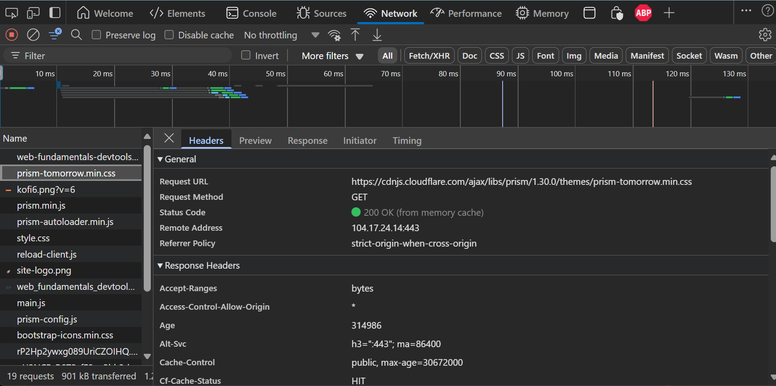Open the Response tab of request

tap(308, 140)
